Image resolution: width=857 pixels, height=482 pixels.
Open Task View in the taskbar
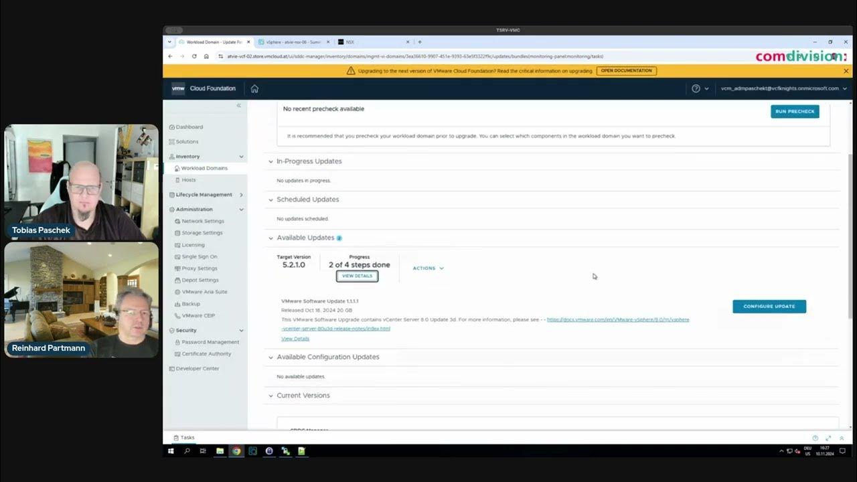[x=203, y=451]
